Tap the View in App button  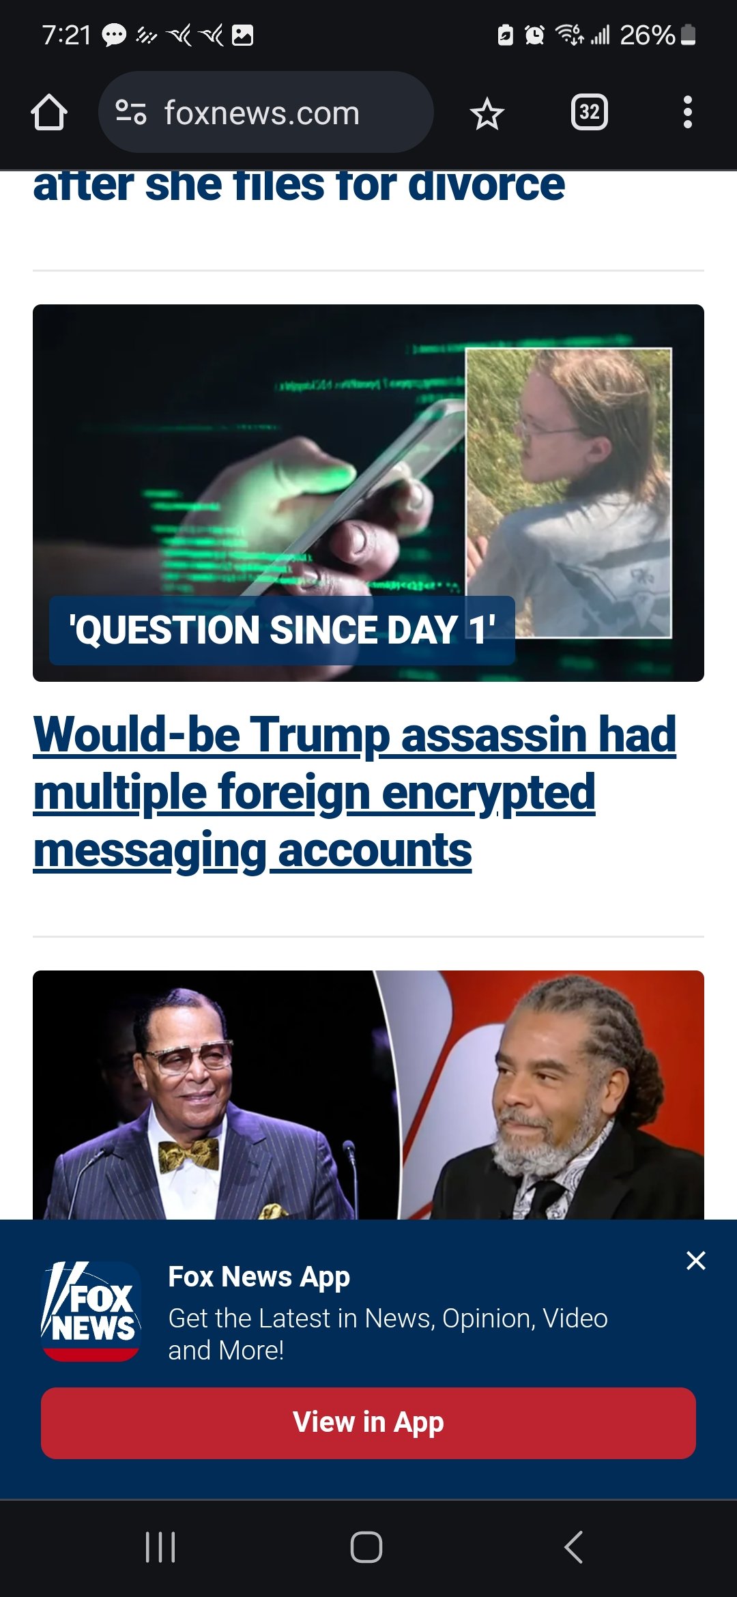(369, 1423)
